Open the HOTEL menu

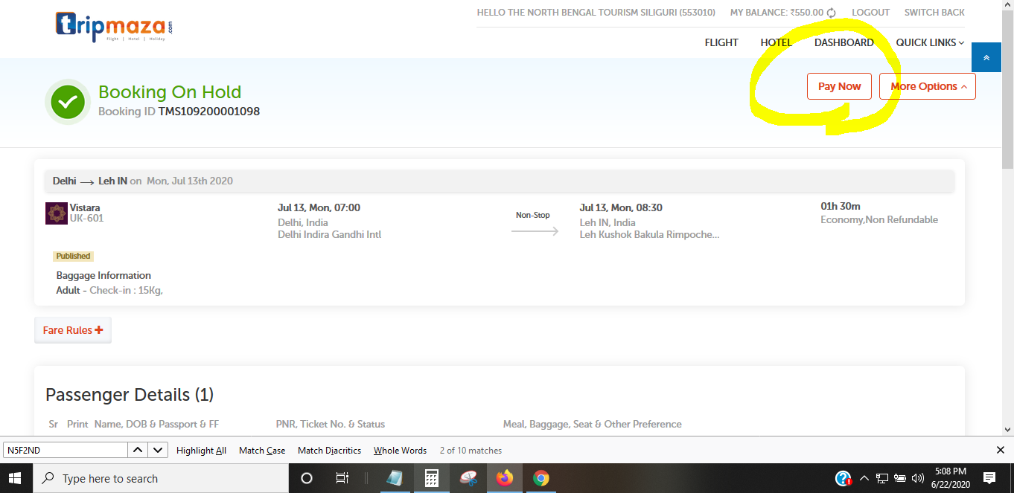pyautogui.click(x=777, y=42)
